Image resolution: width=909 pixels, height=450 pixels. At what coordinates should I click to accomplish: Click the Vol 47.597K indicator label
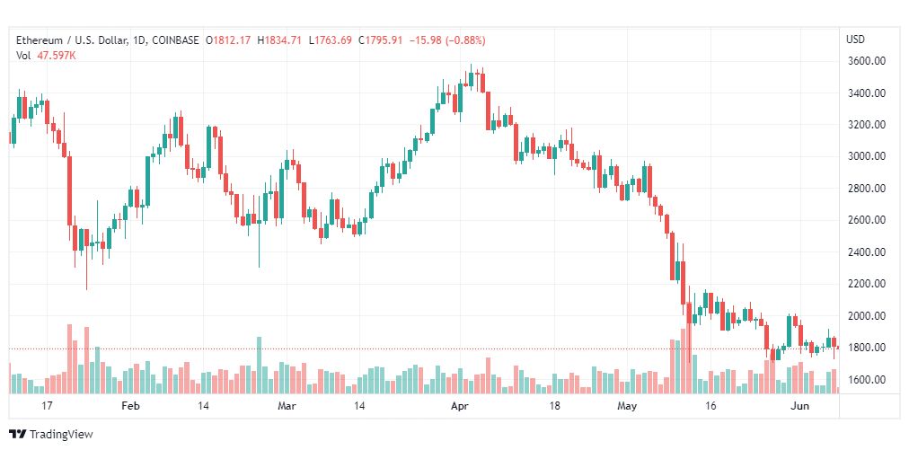[x=49, y=56]
